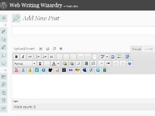Open Posts menu from sidebar pin icon

click(x=4, y=31)
